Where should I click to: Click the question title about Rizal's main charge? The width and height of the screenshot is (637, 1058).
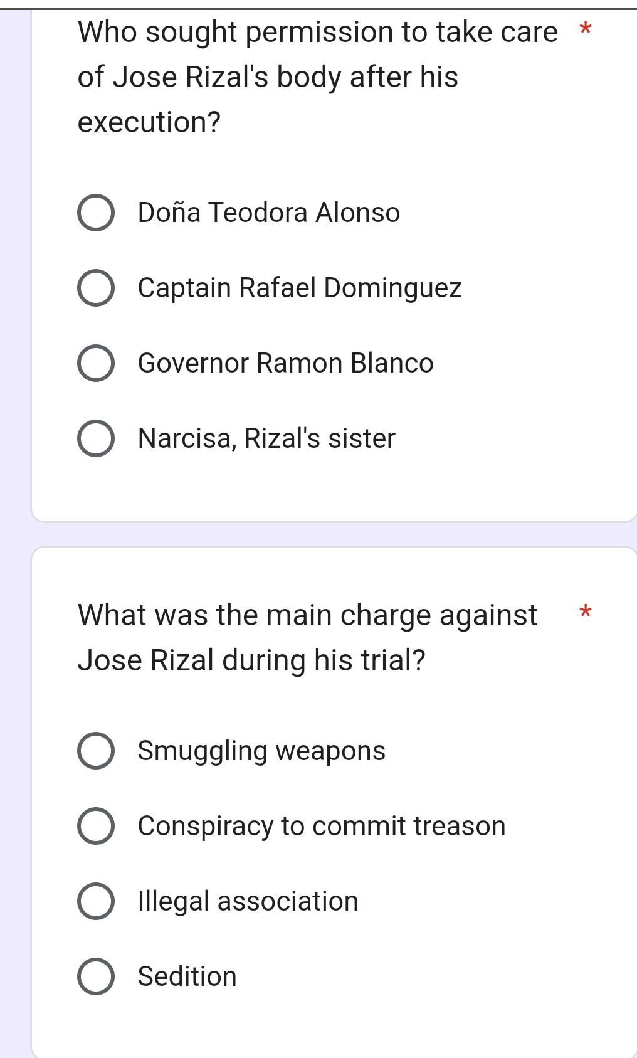(307, 637)
